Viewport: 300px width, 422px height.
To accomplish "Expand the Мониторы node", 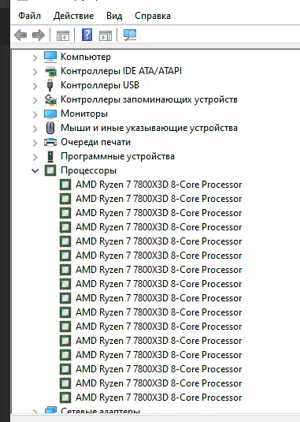I will click(35, 114).
